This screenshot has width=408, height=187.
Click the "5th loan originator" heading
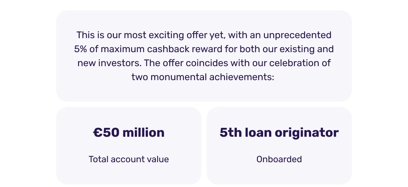pyautogui.click(x=279, y=133)
